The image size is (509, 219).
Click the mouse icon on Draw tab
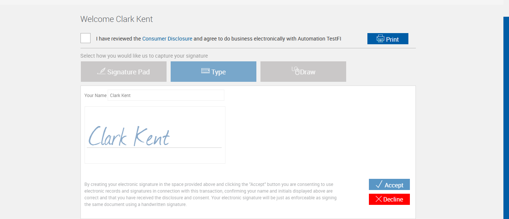click(296, 71)
